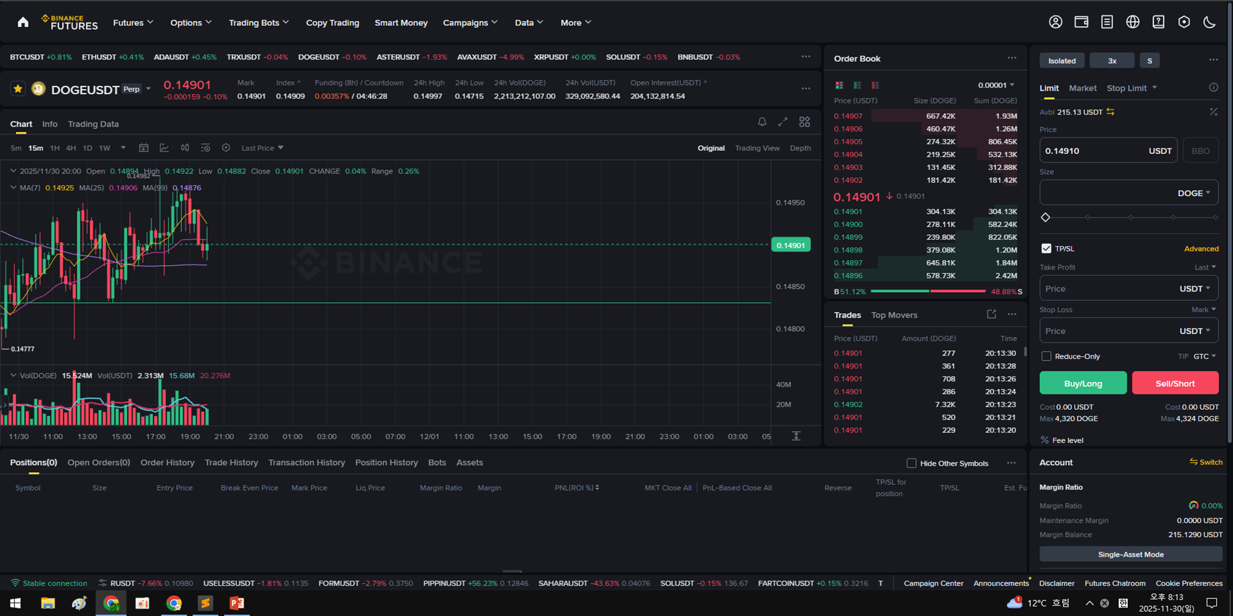Screen dimensions: 1233x616
Task: Show bids-only order book view
Action: [x=857, y=85]
